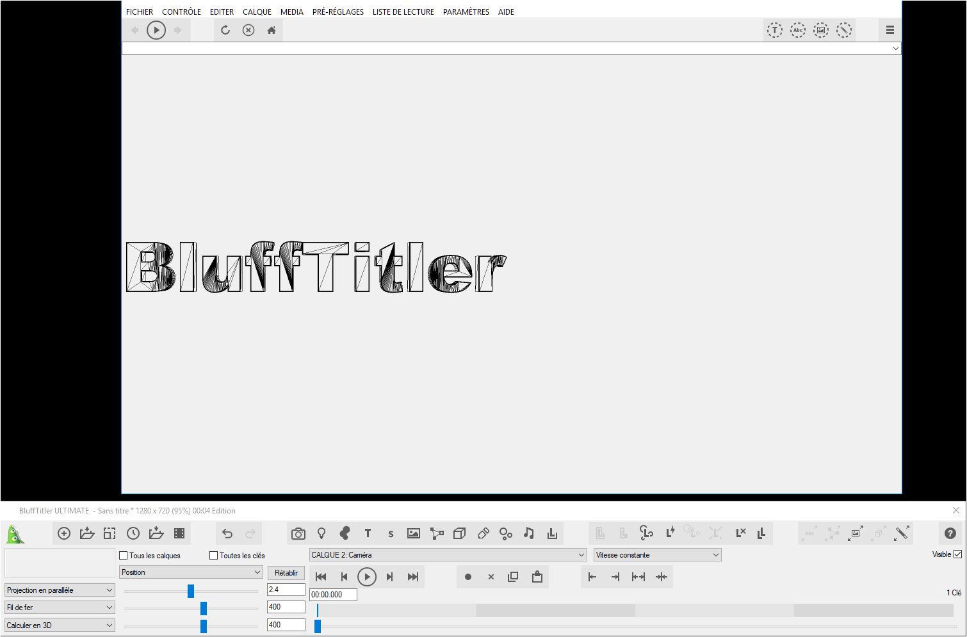Viewport: 967px width, 637px height.
Task: Click the open show folder icon
Action: click(87, 533)
